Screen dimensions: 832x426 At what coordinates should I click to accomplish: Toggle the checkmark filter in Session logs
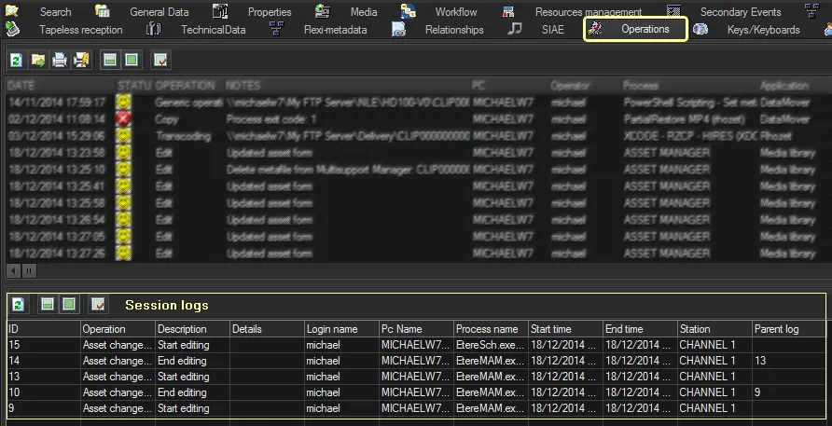click(x=98, y=305)
